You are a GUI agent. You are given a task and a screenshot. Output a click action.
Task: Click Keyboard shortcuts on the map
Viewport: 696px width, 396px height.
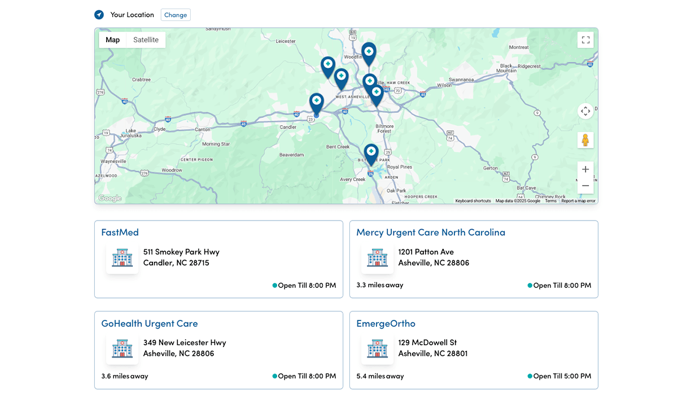[x=473, y=201]
